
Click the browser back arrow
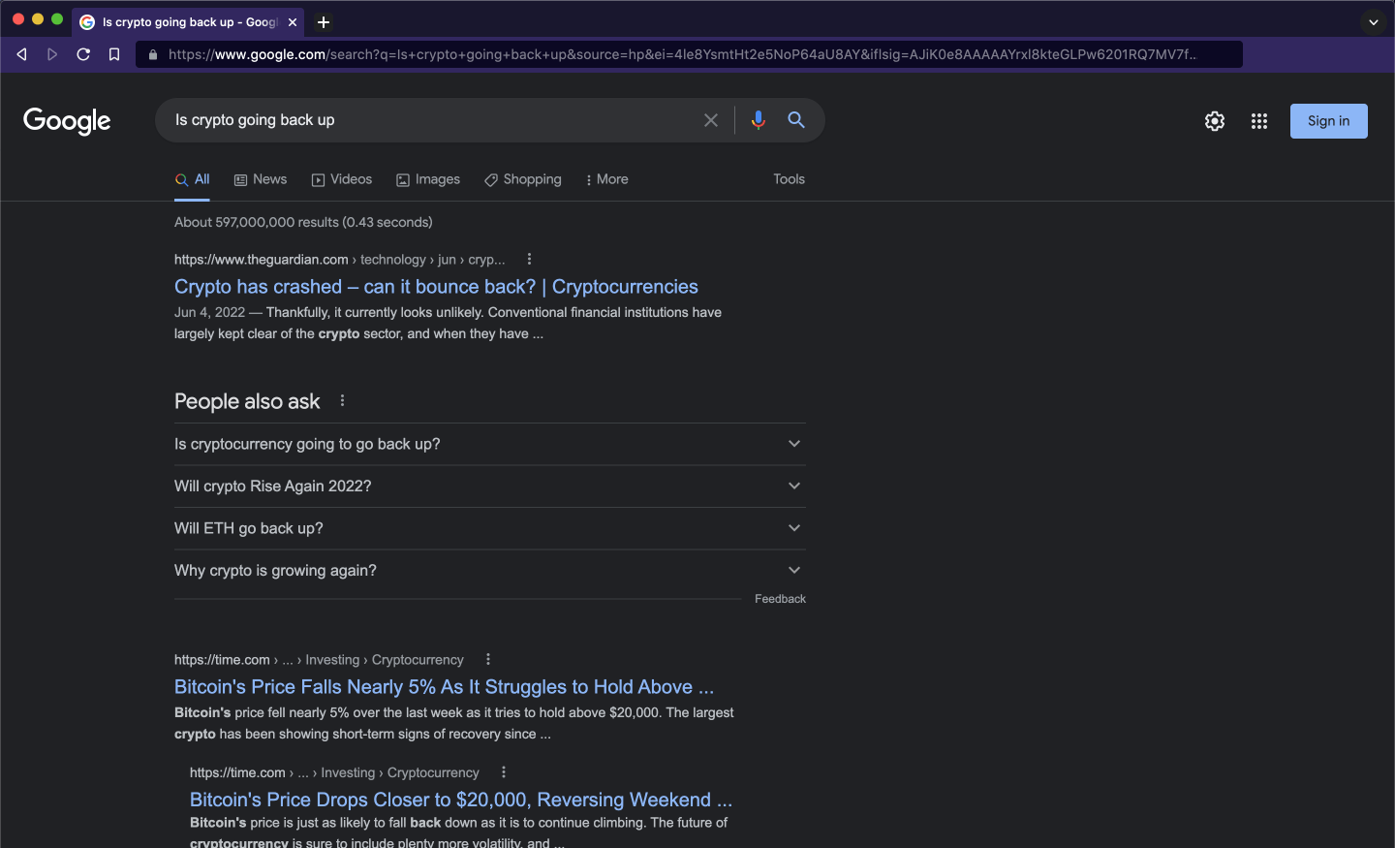(21, 54)
